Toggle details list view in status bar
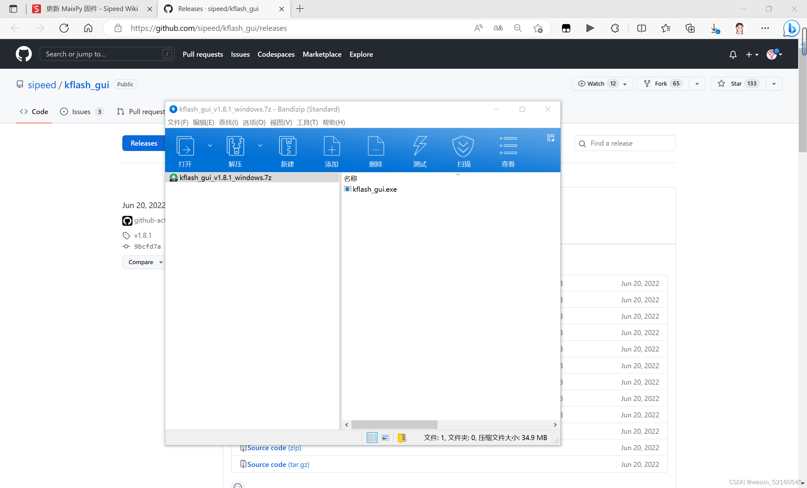Viewport: 807px width, 488px height. coord(372,438)
